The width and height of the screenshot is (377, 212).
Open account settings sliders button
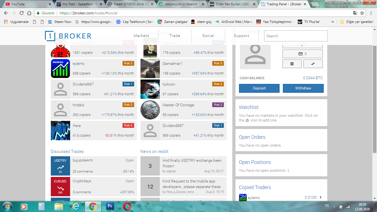292,64
